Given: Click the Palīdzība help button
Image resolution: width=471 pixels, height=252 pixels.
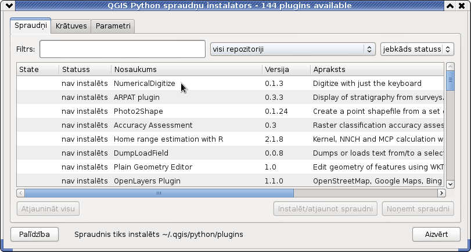Looking at the screenshot, I should pos(34,234).
